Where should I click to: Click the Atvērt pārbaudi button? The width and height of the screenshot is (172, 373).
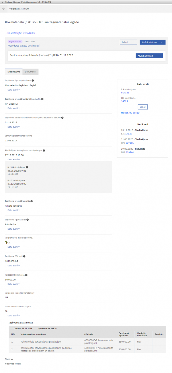(149, 56)
